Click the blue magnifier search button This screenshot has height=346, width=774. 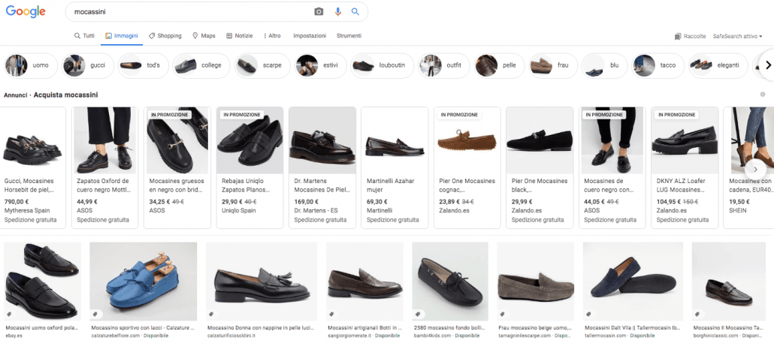355,12
